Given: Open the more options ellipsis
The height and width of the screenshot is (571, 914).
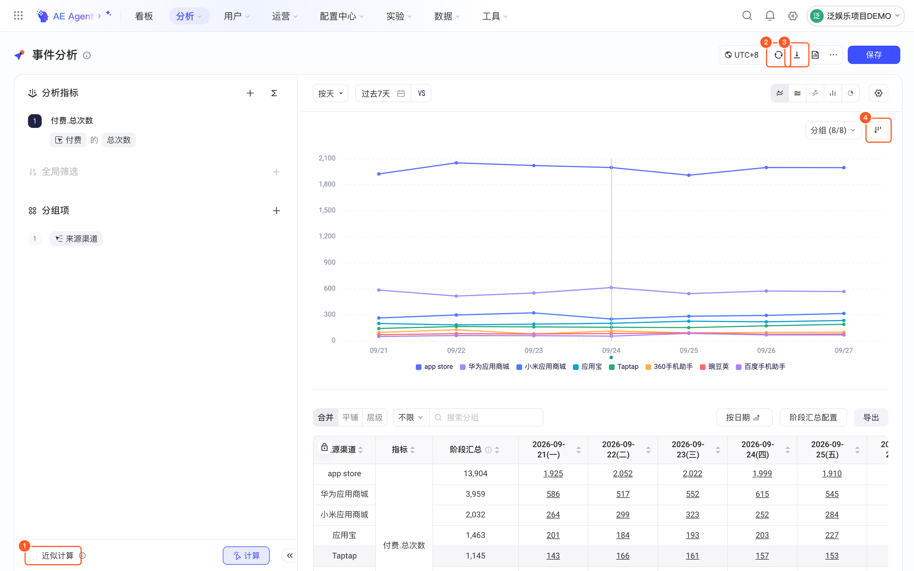Looking at the screenshot, I should 833,55.
